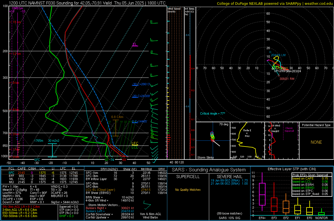Click 'based on CAPE:' probability row
Screen dimensions: 334x221
(x=310, y=178)
